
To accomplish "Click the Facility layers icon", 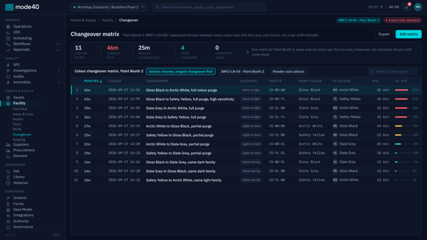I will 8,103.
